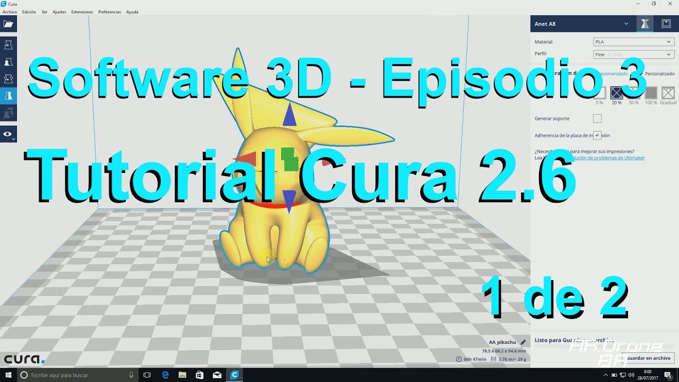Open the Edición menu

point(29,12)
